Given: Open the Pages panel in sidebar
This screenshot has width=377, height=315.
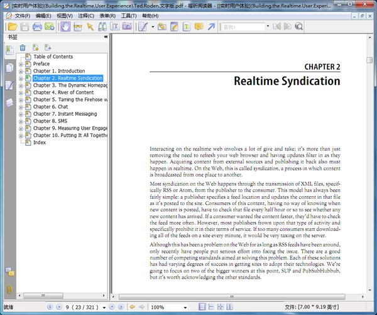Looking at the screenshot, I should tap(9, 67).
